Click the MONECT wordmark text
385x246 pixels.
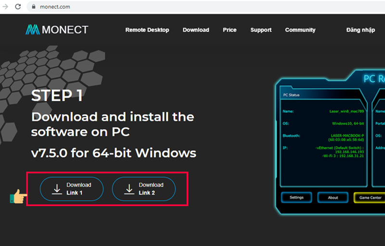pos(65,30)
